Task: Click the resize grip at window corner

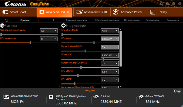Action: [x=181, y=106]
